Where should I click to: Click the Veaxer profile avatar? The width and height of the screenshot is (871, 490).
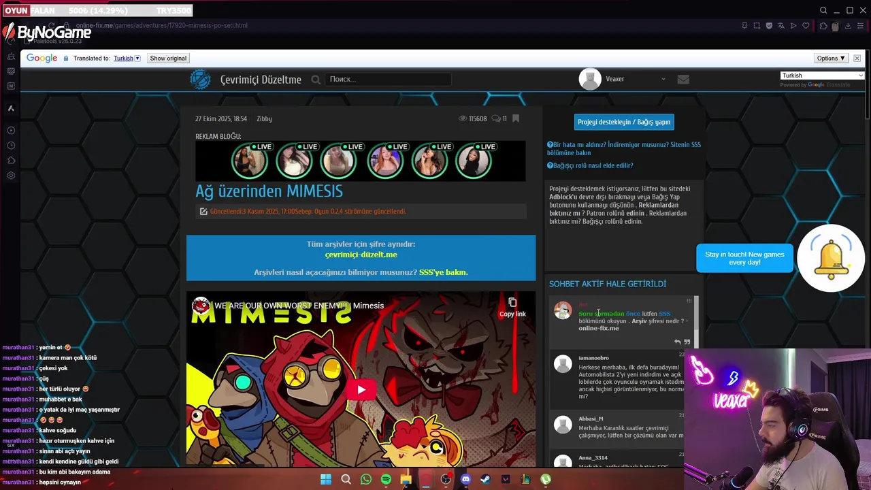[x=590, y=79]
